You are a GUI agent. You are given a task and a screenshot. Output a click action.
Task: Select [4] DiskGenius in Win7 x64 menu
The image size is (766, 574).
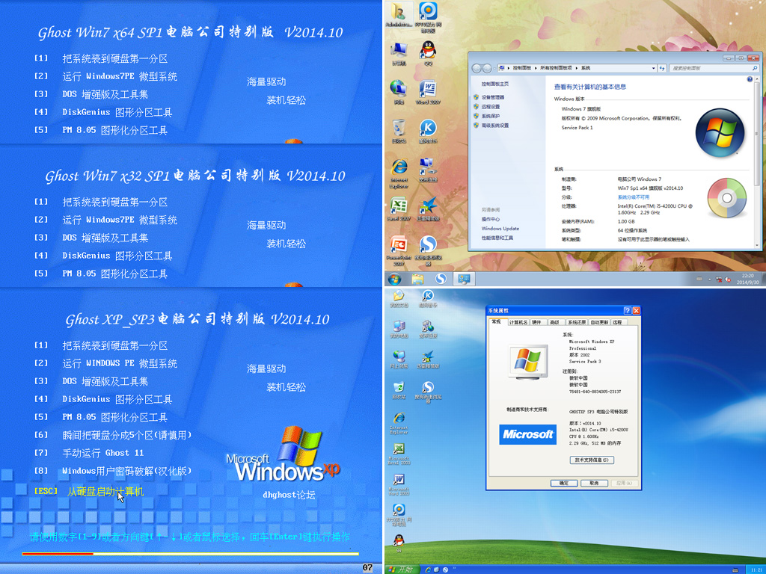[x=103, y=112]
